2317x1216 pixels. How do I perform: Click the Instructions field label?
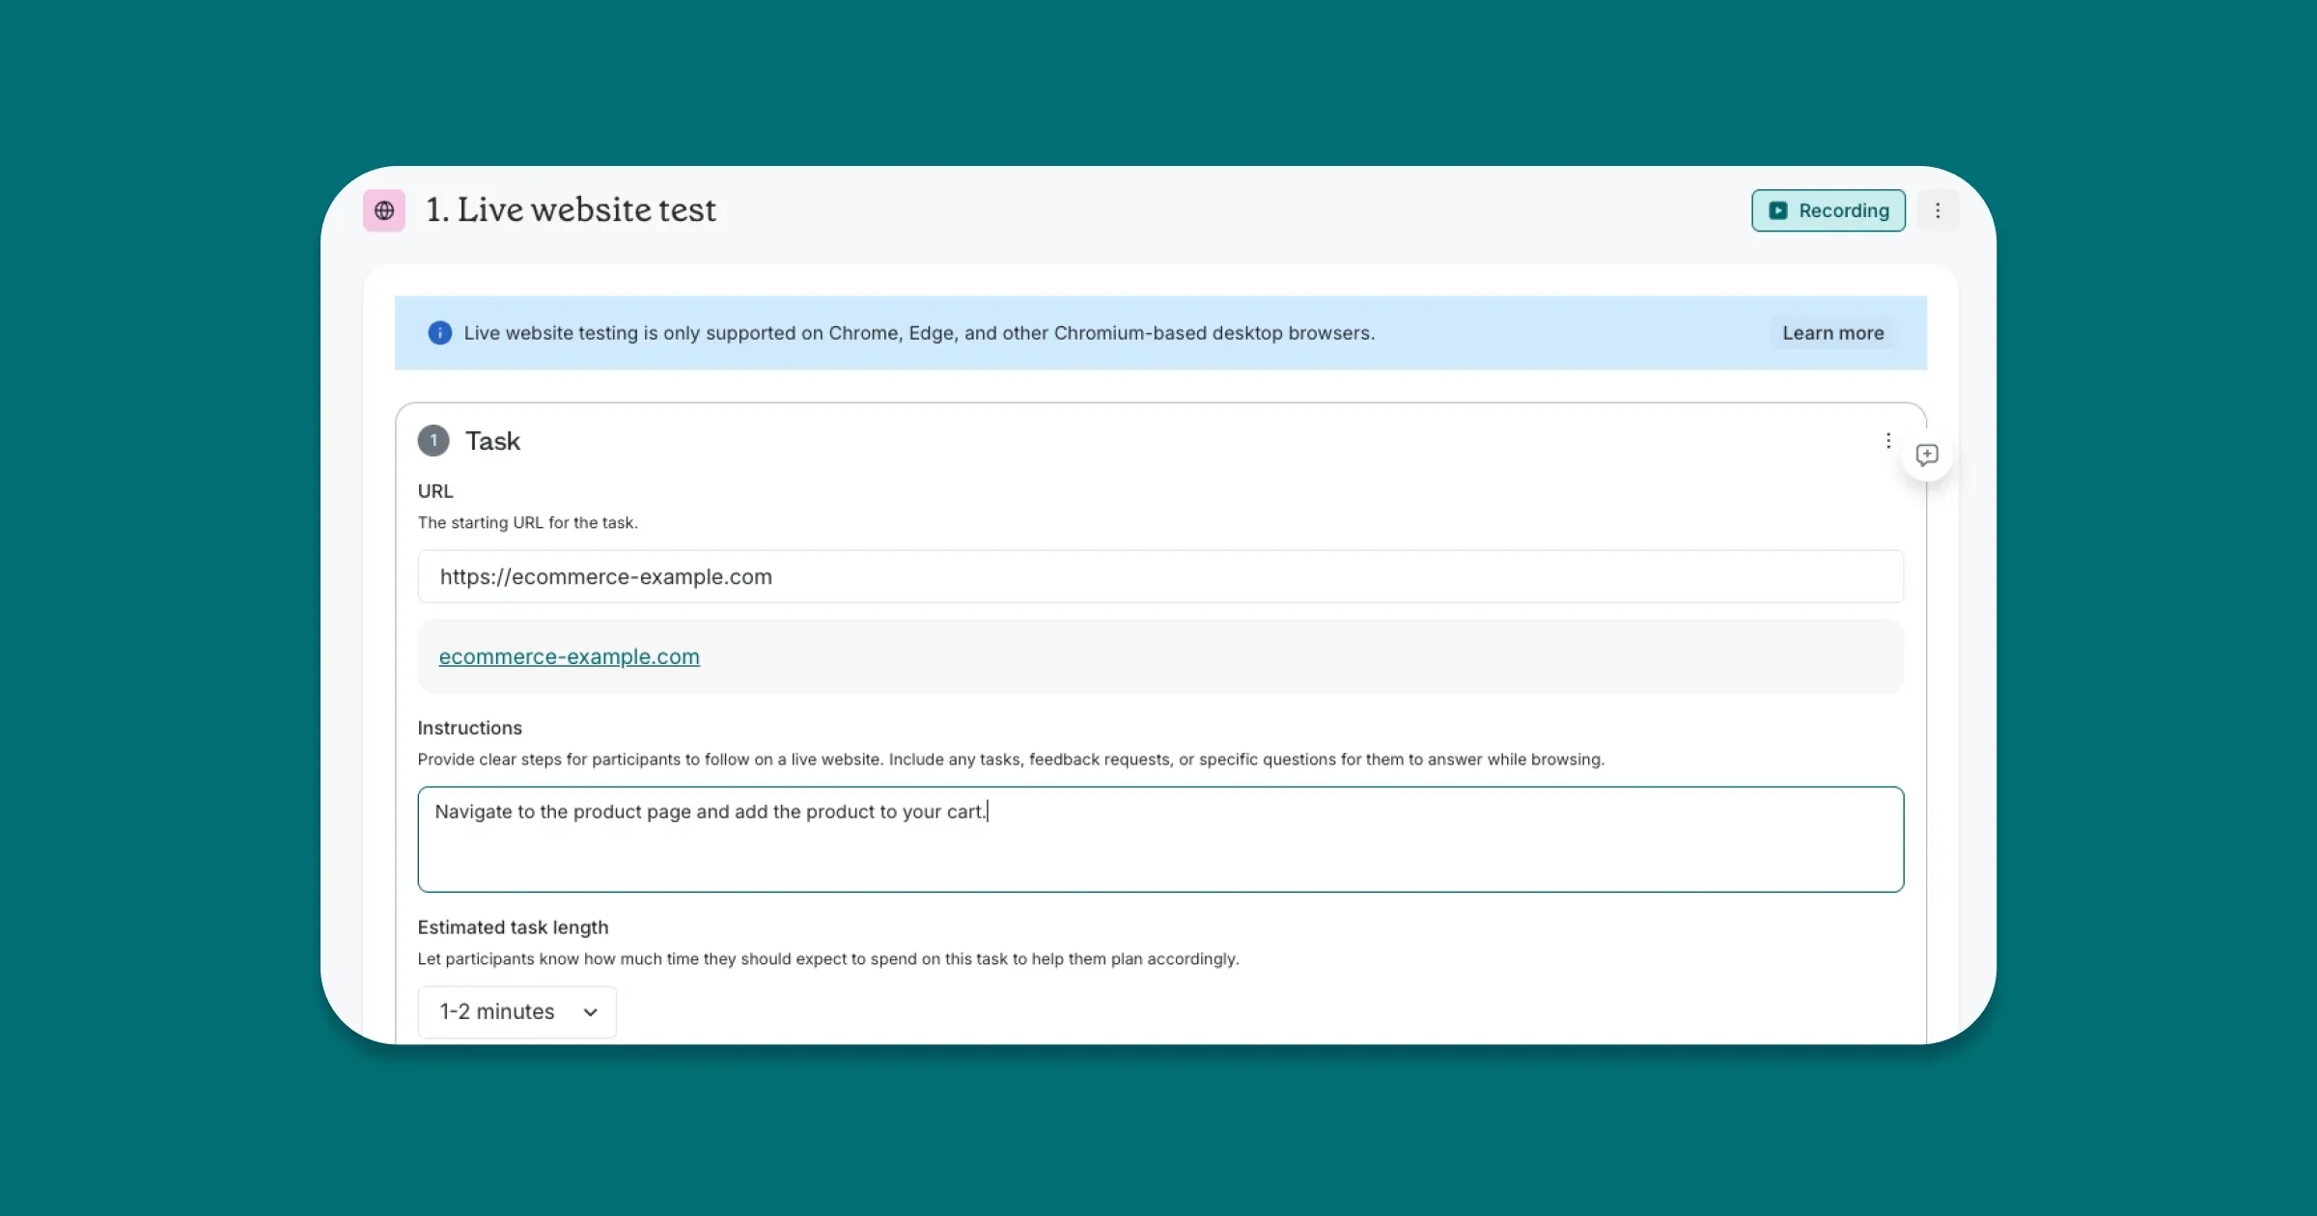click(x=469, y=728)
